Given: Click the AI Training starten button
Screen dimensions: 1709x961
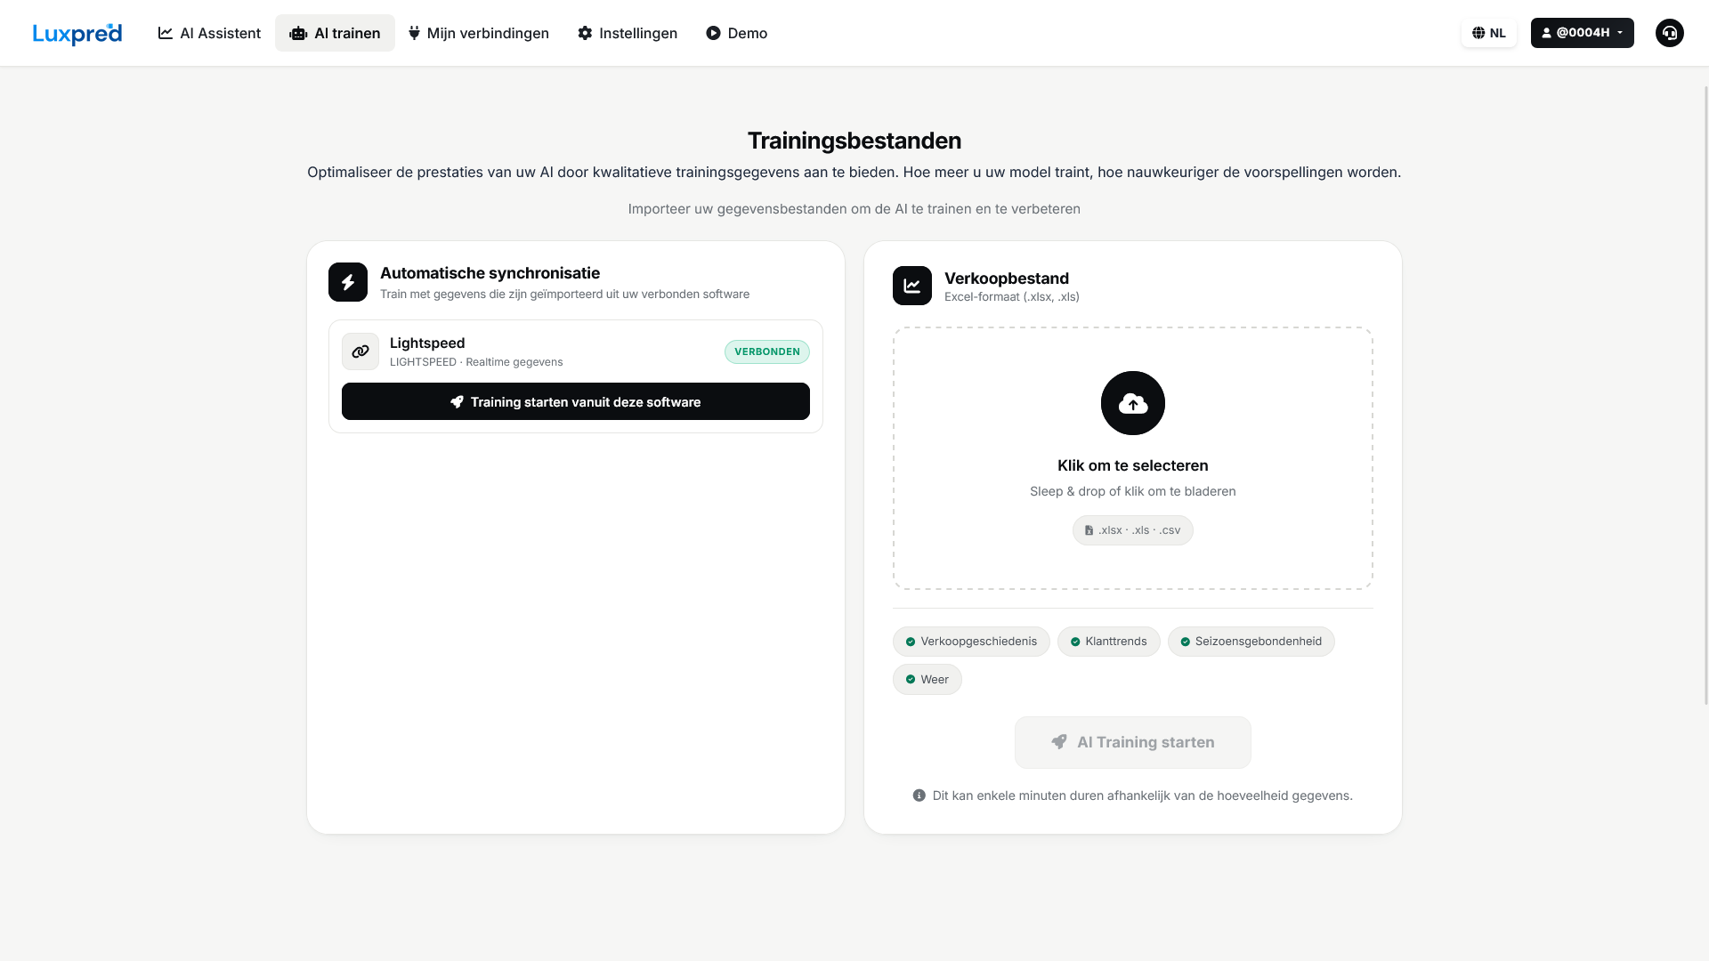Looking at the screenshot, I should click(1132, 742).
